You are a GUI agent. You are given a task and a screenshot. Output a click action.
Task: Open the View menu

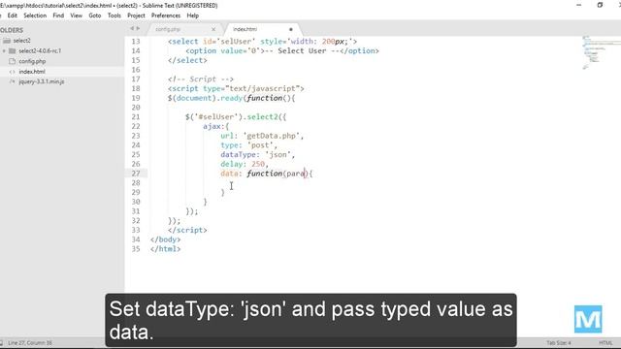[76, 16]
